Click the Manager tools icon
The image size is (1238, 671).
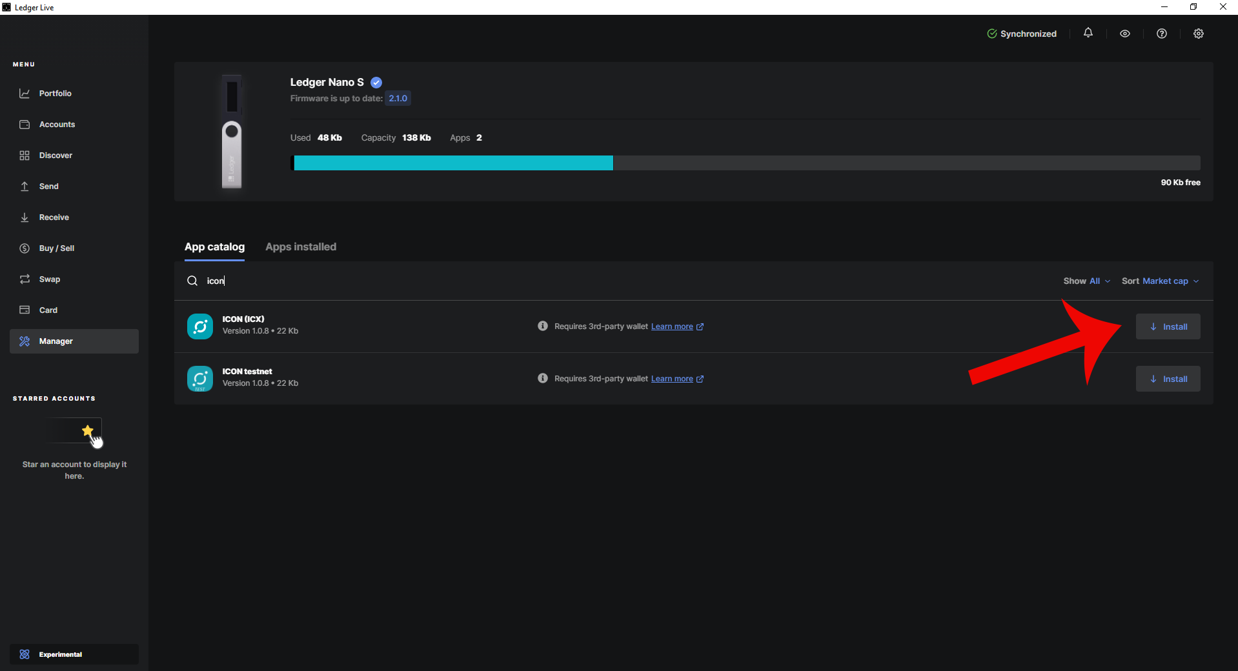tap(25, 341)
